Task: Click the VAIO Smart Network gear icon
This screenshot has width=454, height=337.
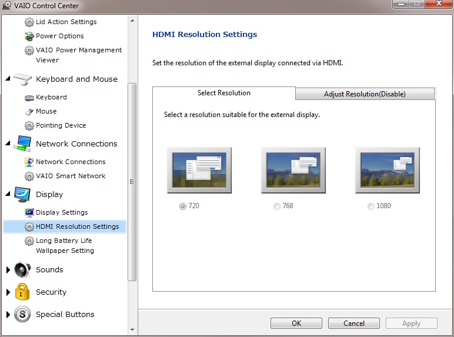Action: (x=29, y=176)
